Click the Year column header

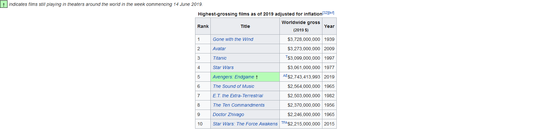point(329,26)
